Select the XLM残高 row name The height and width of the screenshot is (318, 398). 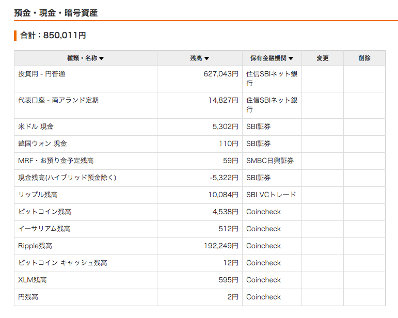click(x=32, y=280)
